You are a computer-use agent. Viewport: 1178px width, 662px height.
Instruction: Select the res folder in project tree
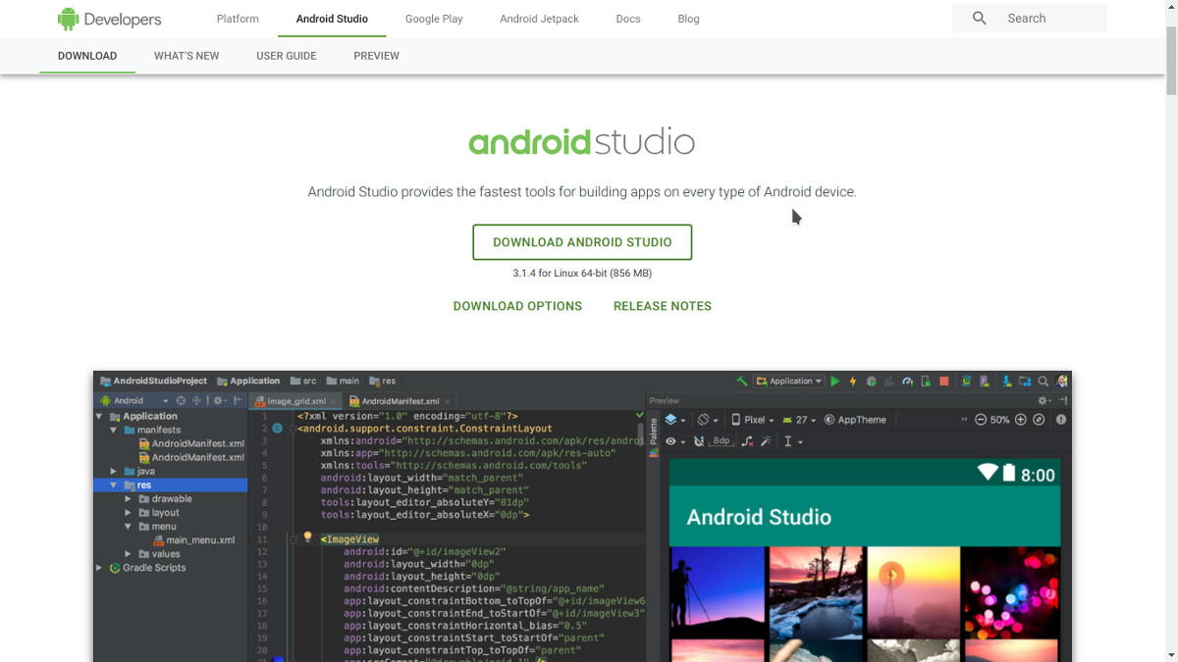pos(171,484)
